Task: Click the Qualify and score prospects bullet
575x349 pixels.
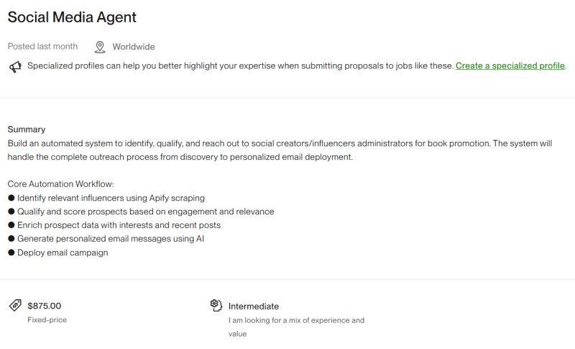Action: (141, 212)
